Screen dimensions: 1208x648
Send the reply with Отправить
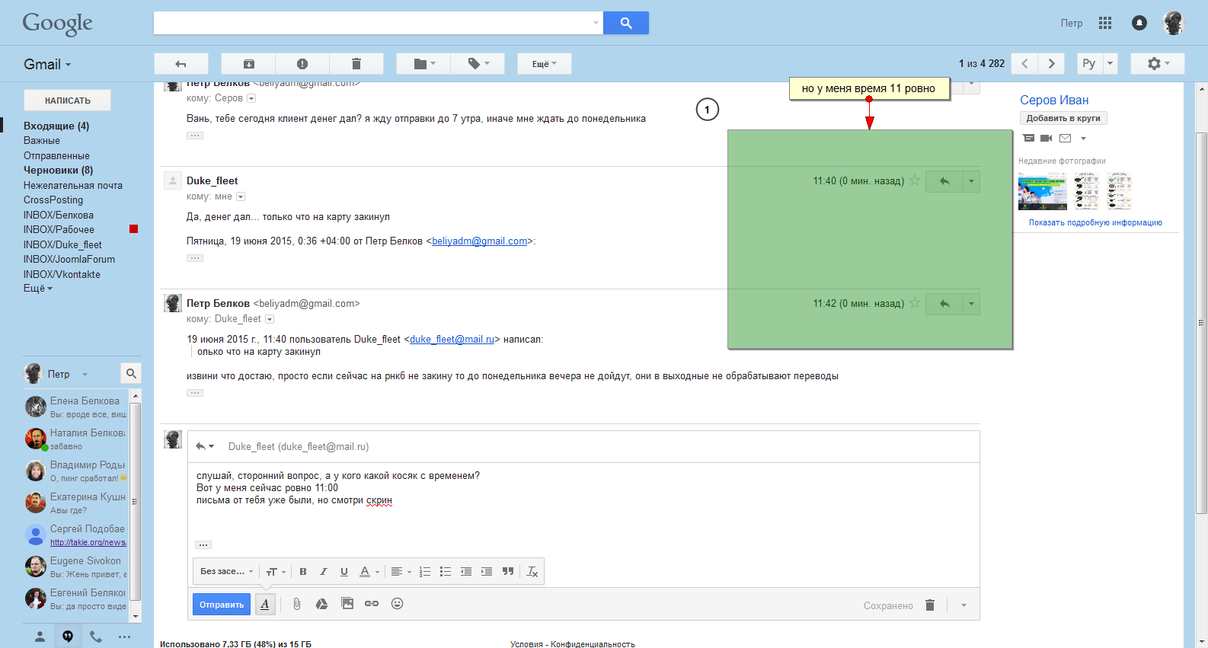pyautogui.click(x=221, y=605)
